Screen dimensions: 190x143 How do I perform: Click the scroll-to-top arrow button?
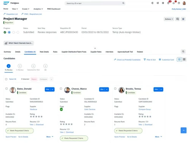[184, 130]
